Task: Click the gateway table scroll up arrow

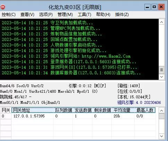Action: click(x=161, y=111)
